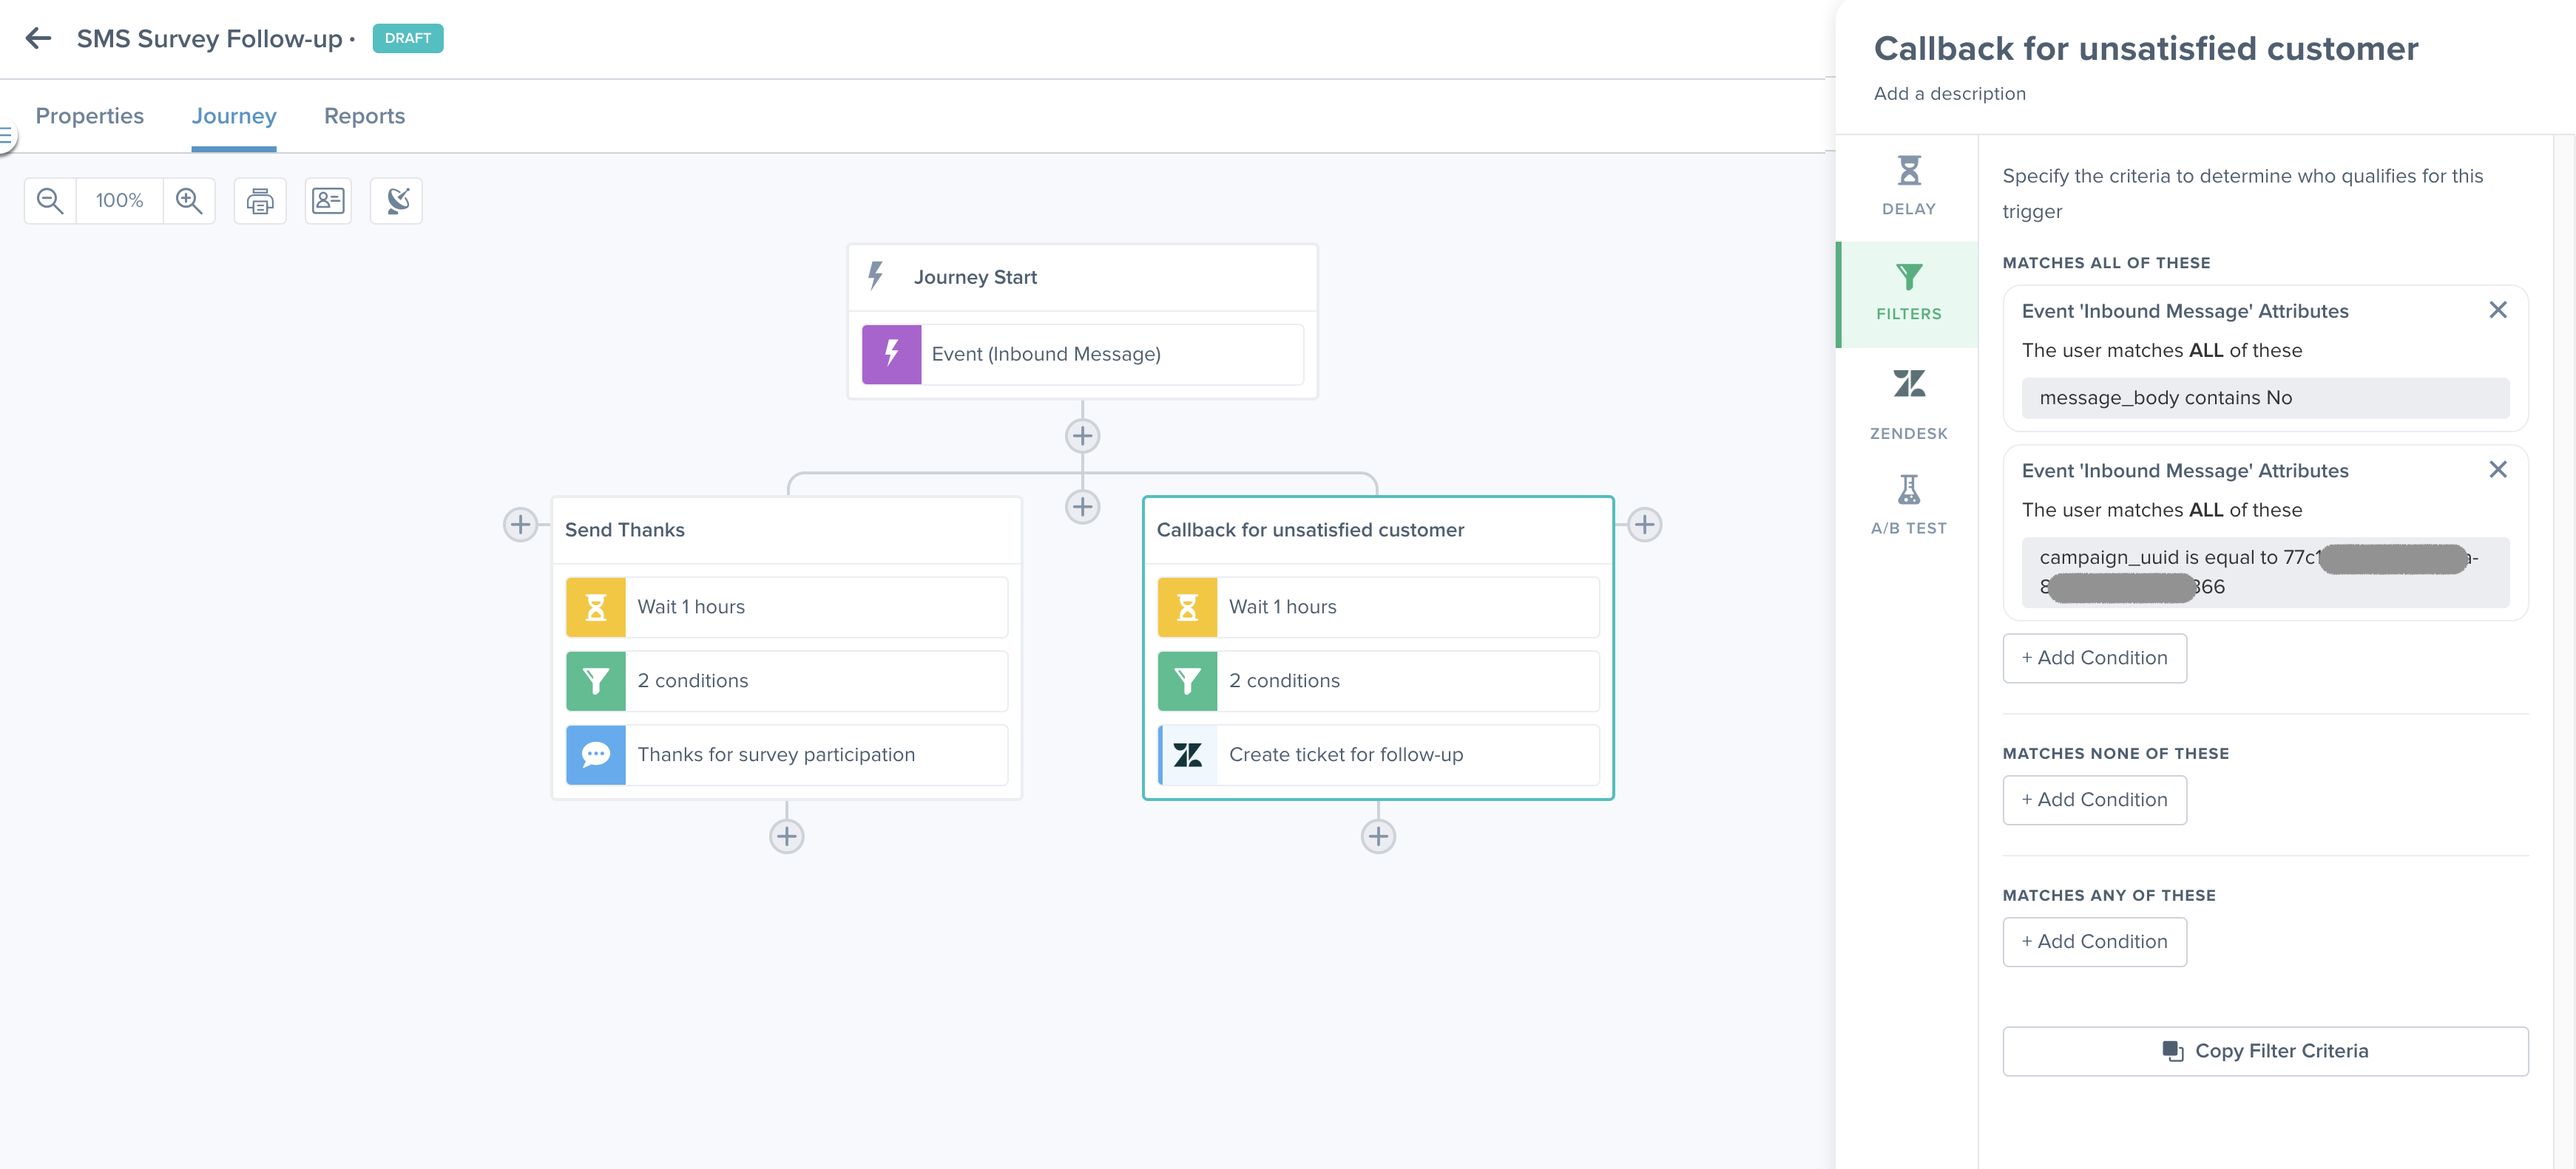2576x1169 pixels.
Task: Open '2 conditions' in Send Thanks
Action: [x=787, y=681]
